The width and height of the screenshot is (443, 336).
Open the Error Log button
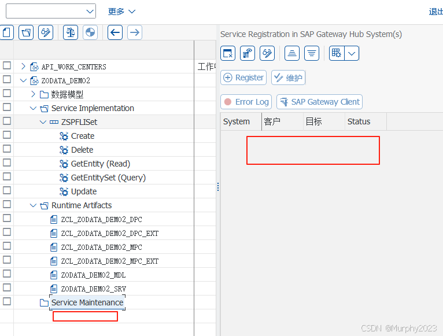(x=246, y=102)
